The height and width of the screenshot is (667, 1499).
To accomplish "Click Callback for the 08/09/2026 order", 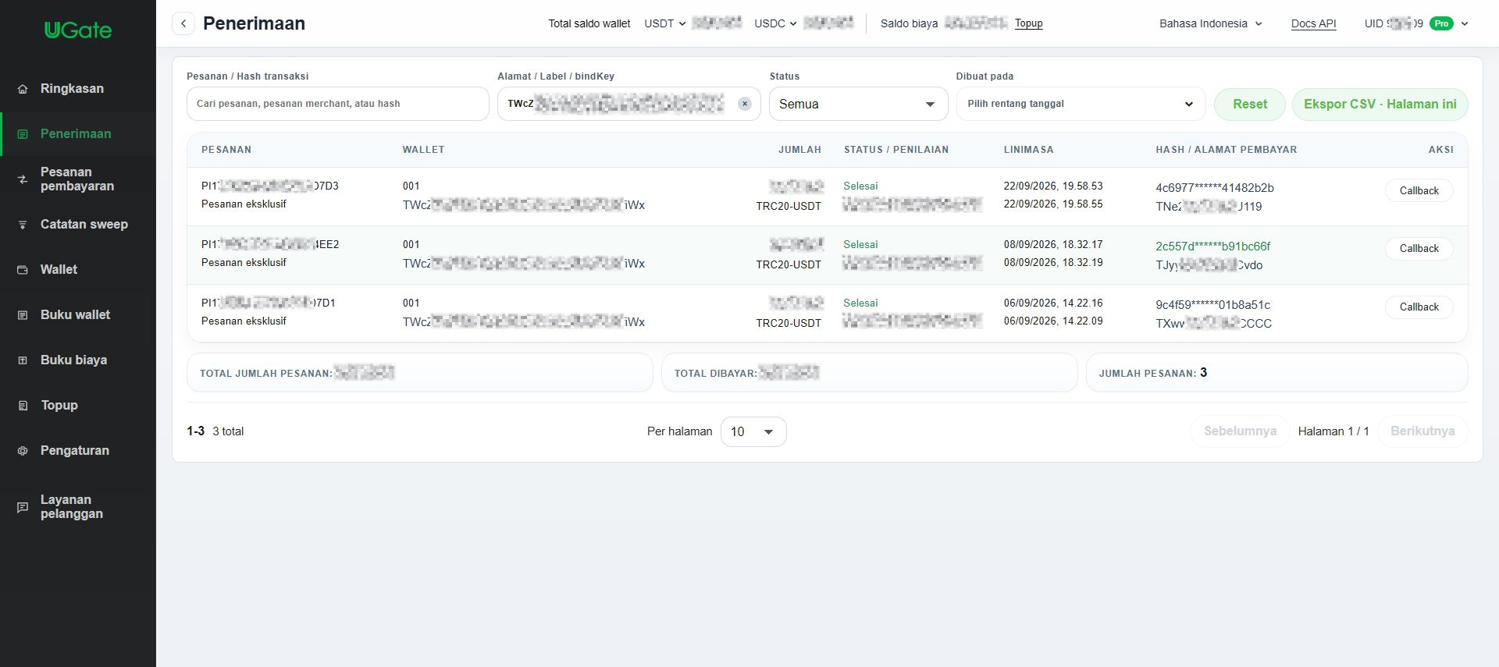I will 1419,248.
